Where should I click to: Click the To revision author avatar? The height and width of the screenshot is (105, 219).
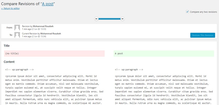coord(17,35)
